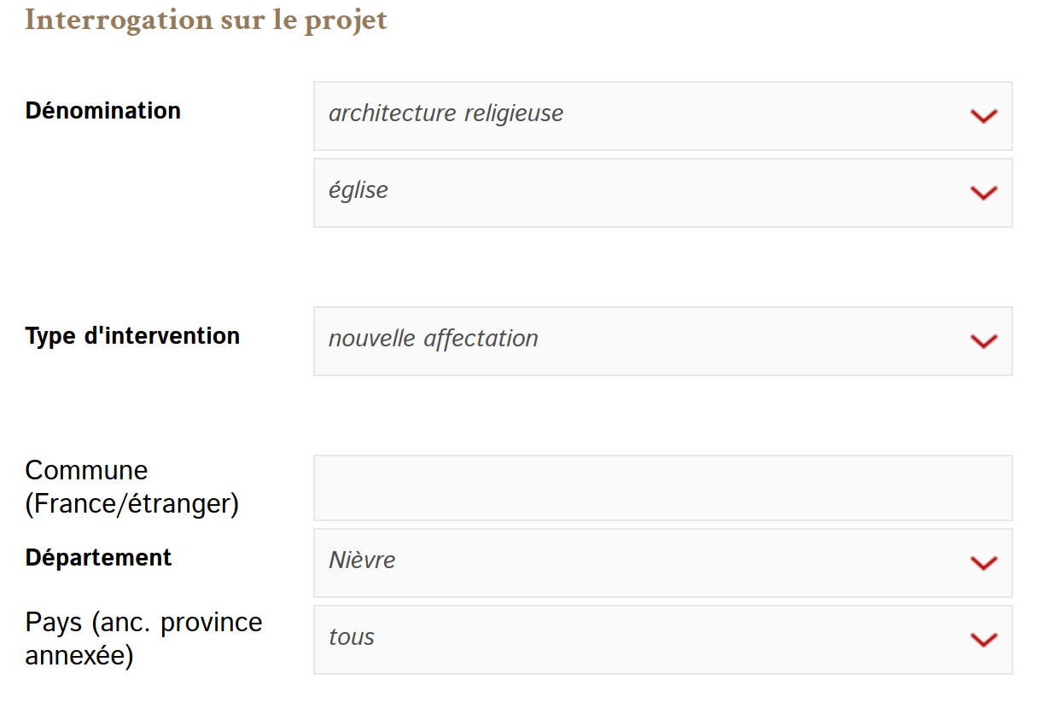The height and width of the screenshot is (708, 1043).
Task: Click the red chevron beside nouvelle affectation
Action: (x=983, y=341)
